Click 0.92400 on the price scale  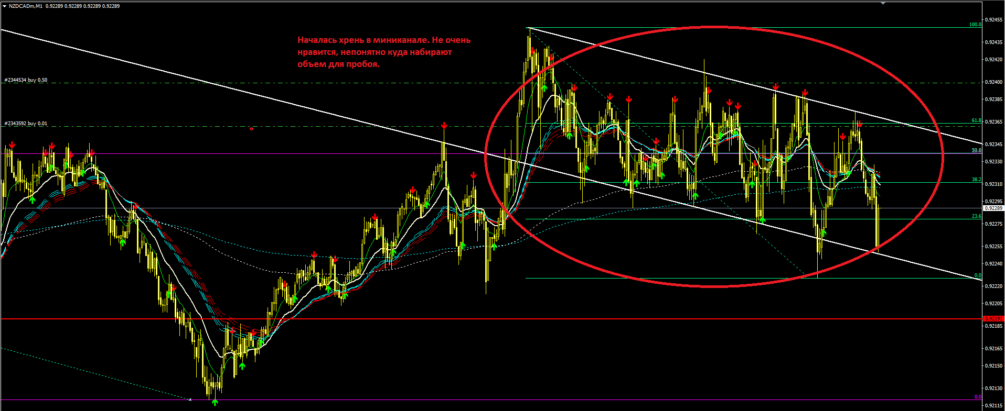[x=994, y=82]
